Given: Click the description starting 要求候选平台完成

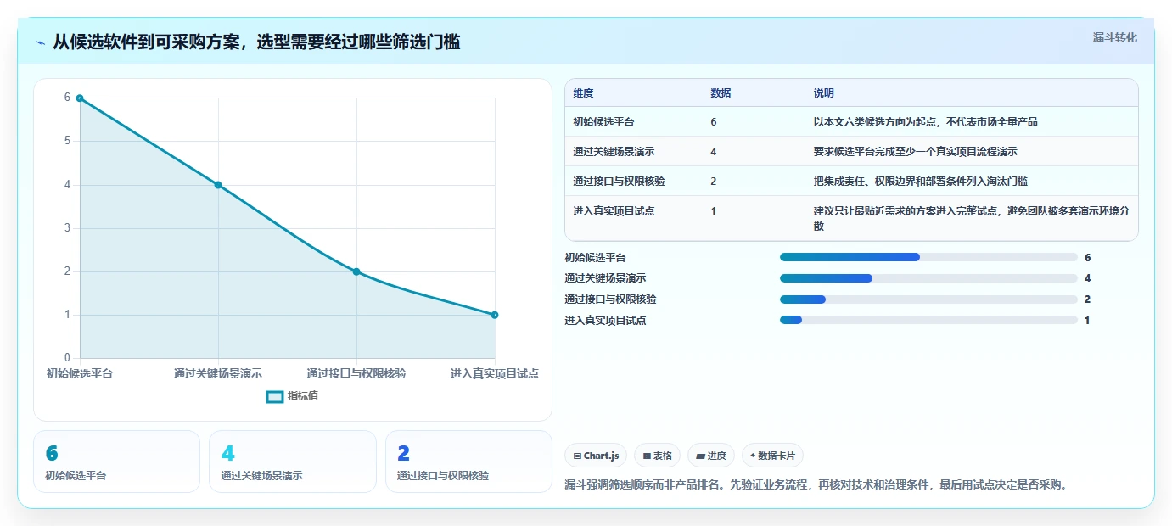Looking at the screenshot, I should point(915,152).
